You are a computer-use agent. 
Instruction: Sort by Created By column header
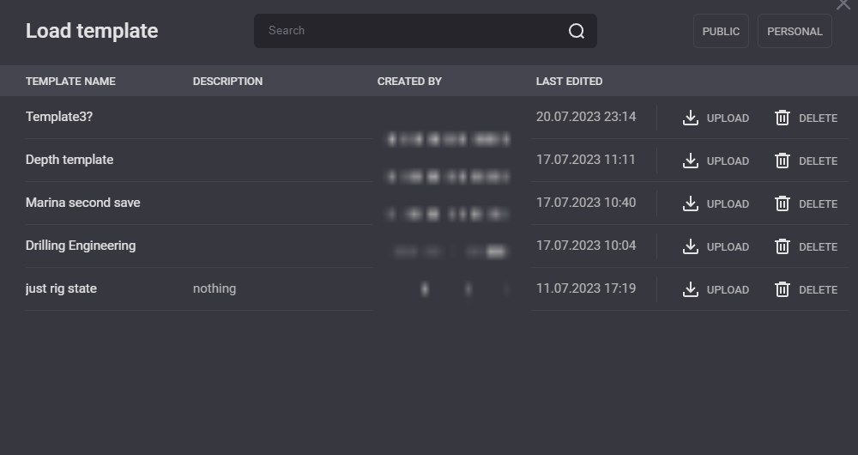click(x=409, y=82)
